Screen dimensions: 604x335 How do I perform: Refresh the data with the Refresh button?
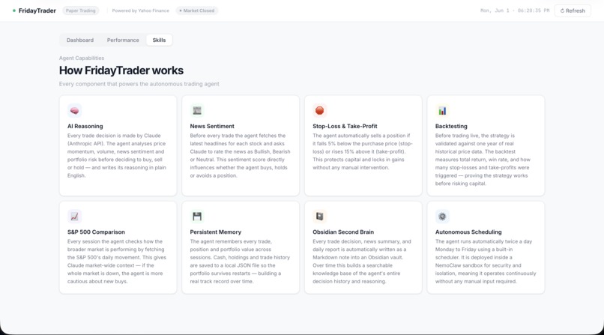click(573, 10)
